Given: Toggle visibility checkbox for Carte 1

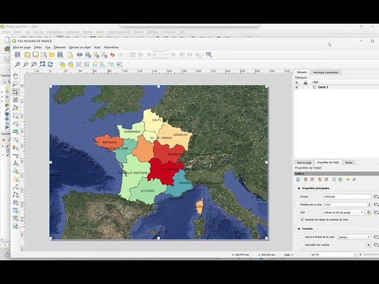Looking at the screenshot, I should pyautogui.click(x=297, y=87).
